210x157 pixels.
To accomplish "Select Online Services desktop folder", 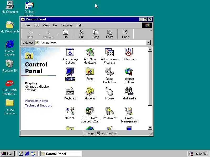I will point(10,107).
